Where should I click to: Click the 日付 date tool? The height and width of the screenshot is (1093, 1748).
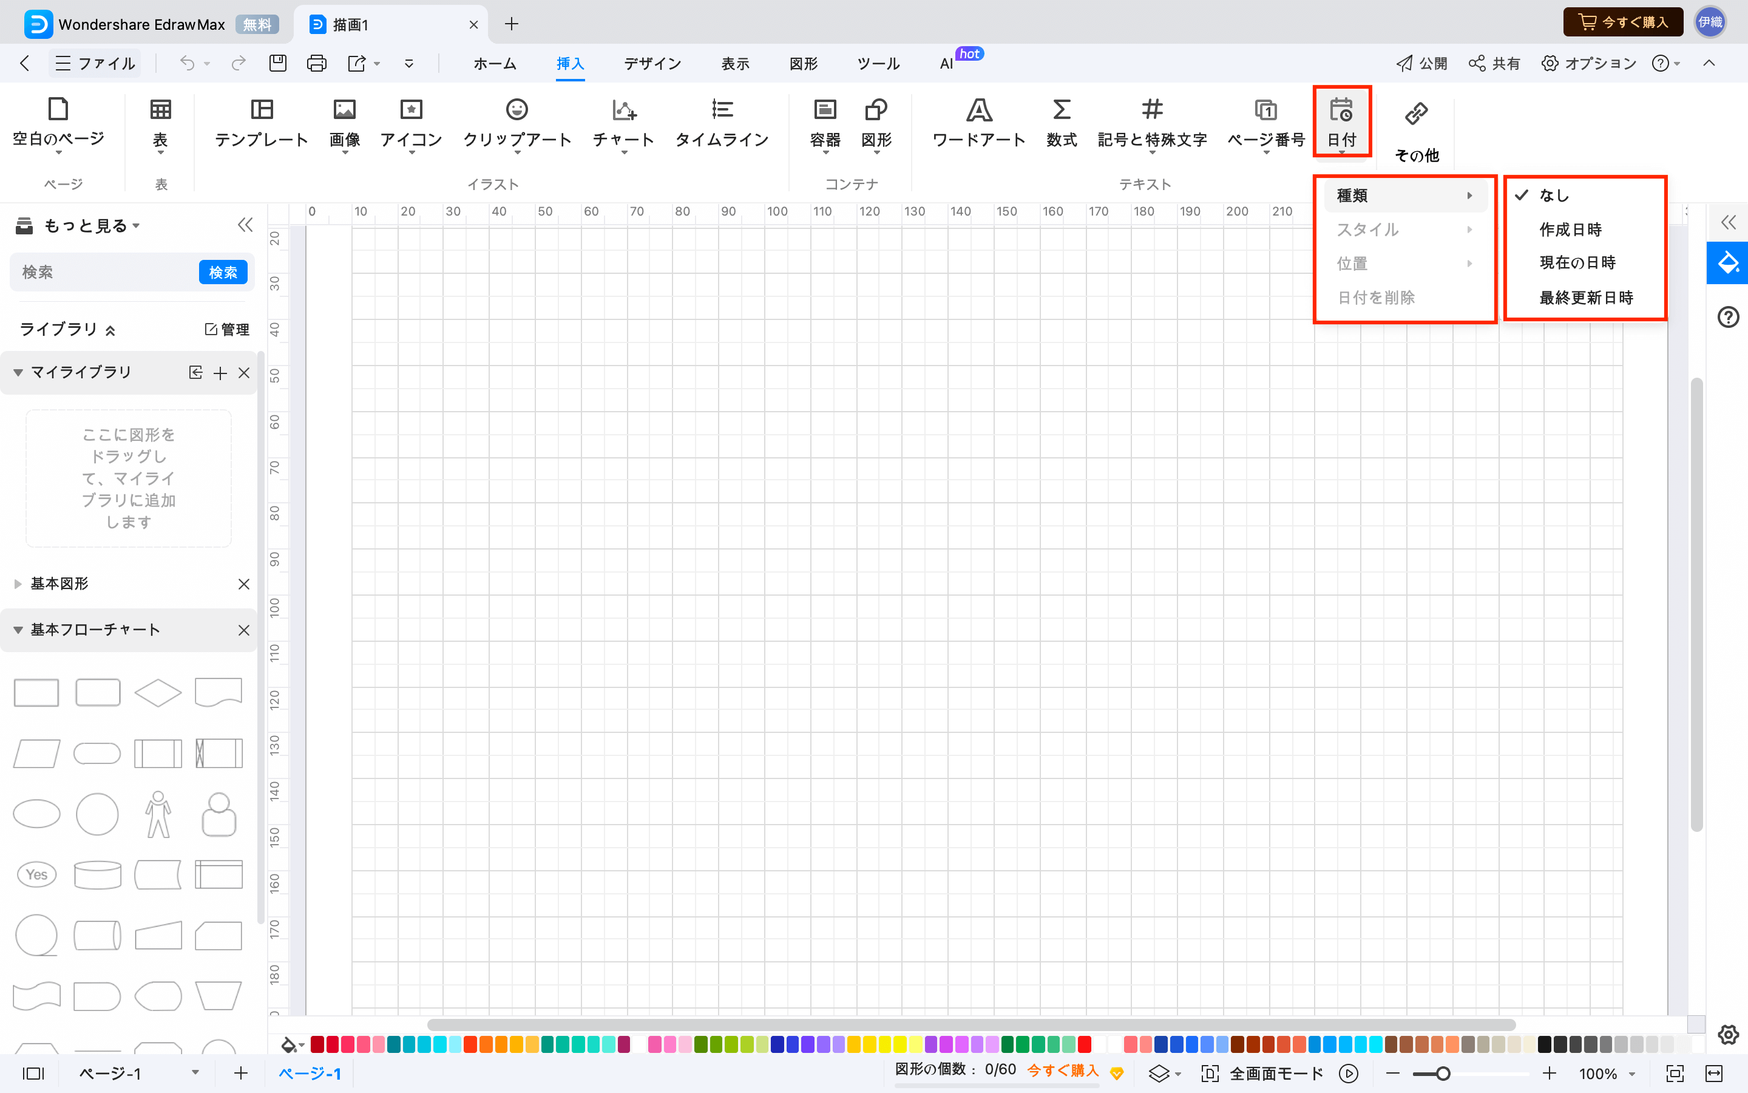click(1341, 121)
